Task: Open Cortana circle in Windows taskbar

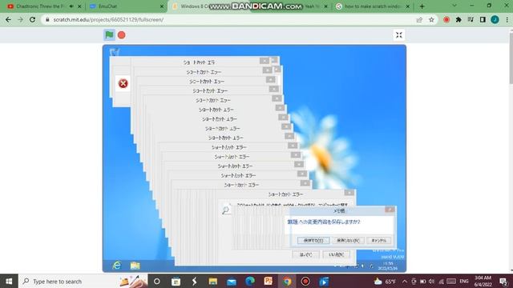Action: (157, 281)
